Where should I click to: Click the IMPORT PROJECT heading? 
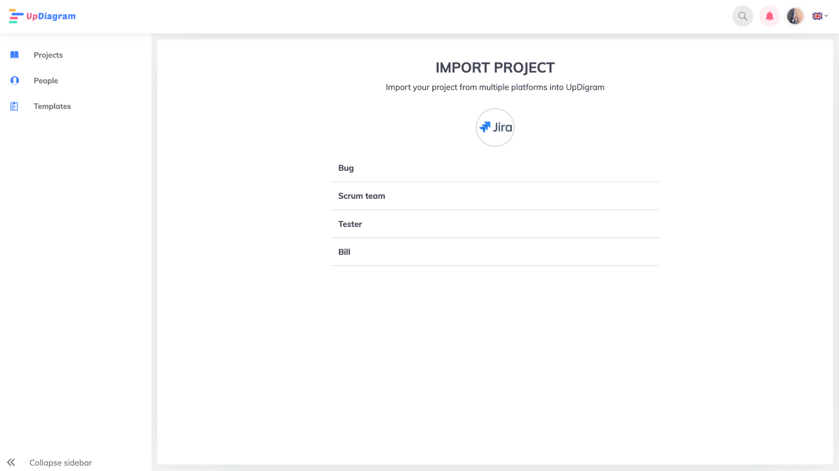point(495,68)
